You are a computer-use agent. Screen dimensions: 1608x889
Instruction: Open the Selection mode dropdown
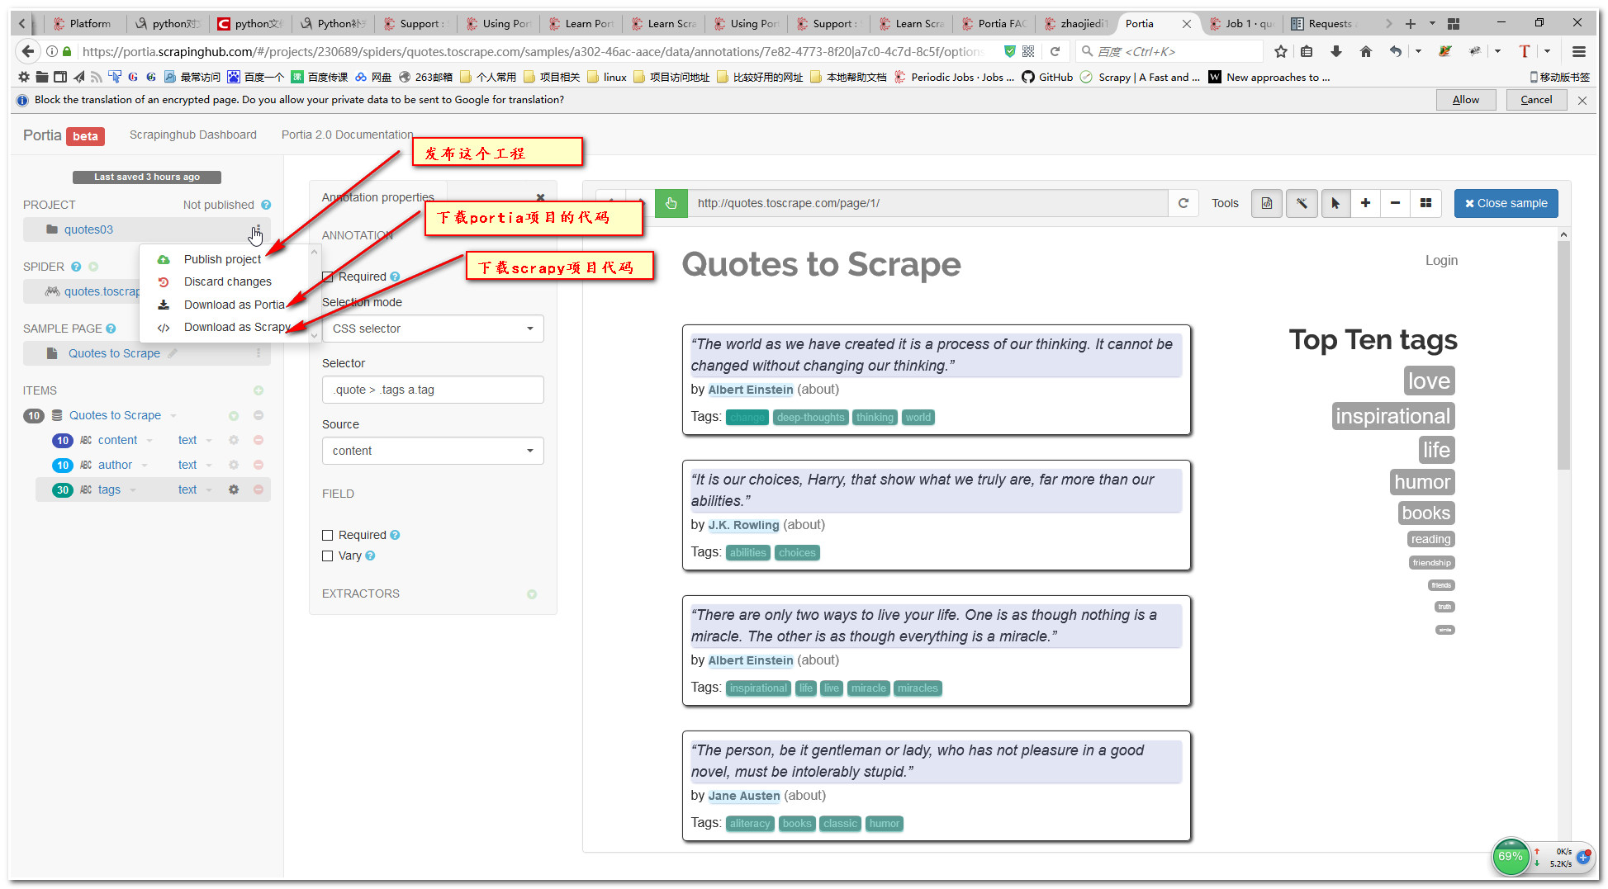[433, 329]
